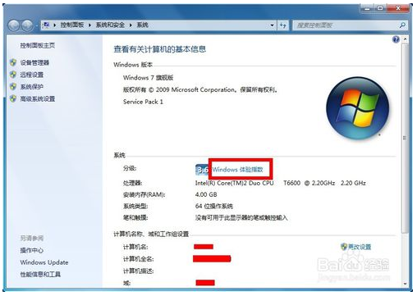Click the scrollbar down arrow
Screen dimensions: 417x296
405,284
